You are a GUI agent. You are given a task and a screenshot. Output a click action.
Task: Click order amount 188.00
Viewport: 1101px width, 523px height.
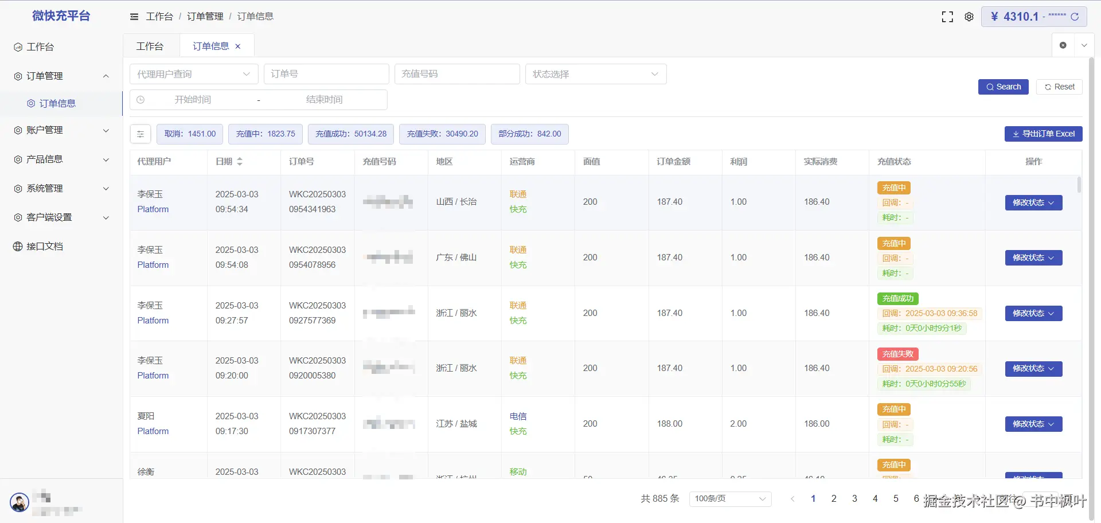pyautogui.click(x=670, y=424)
